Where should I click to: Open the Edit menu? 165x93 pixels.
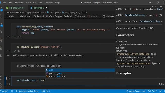tap(11, 3)
